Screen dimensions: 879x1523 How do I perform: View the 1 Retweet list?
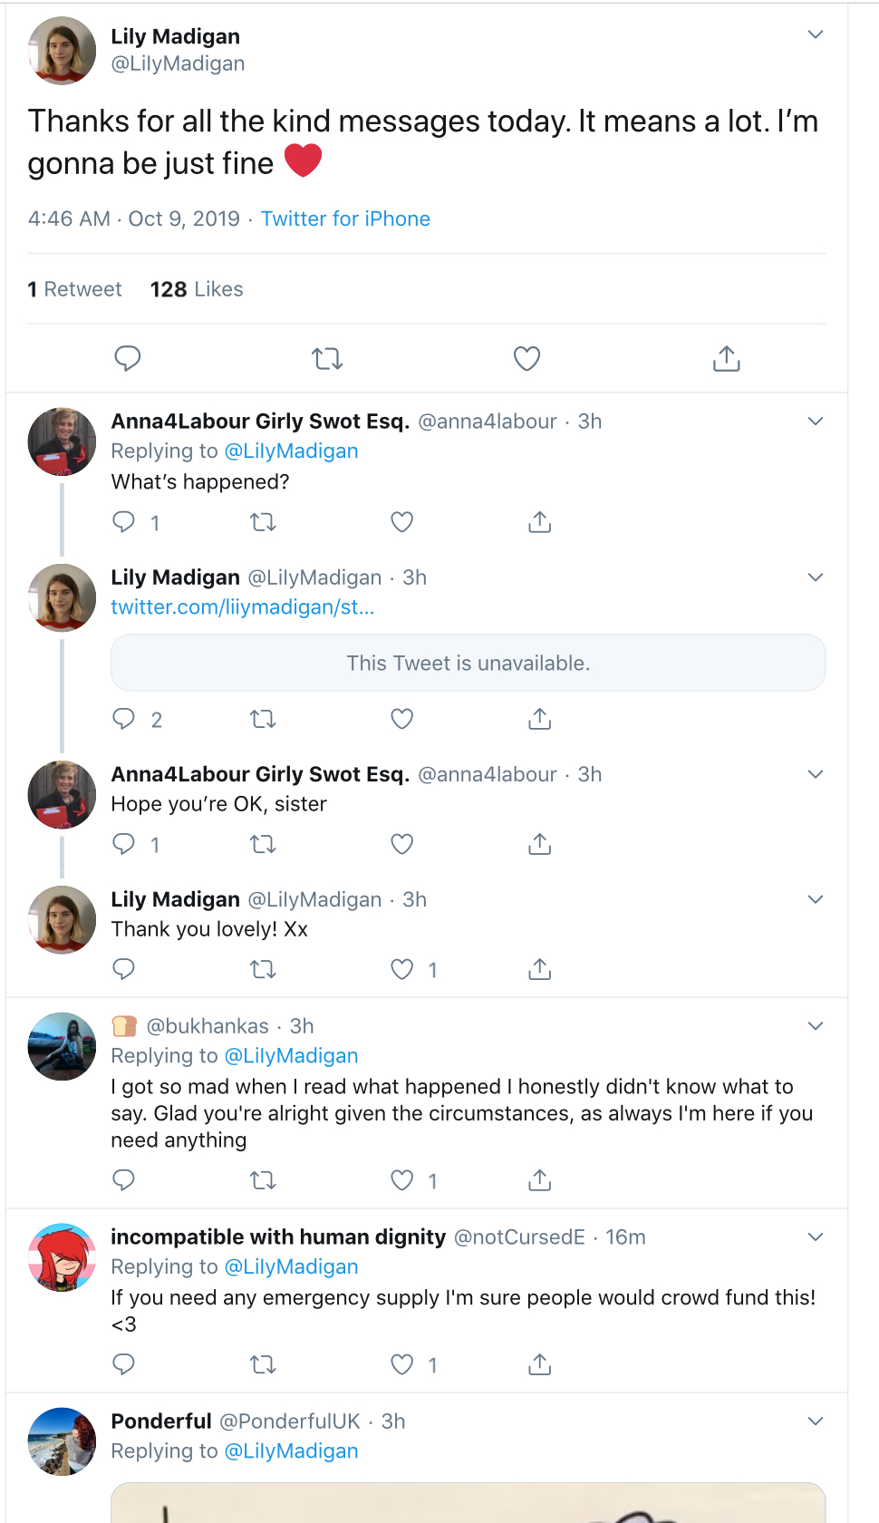tap(75, 289)
